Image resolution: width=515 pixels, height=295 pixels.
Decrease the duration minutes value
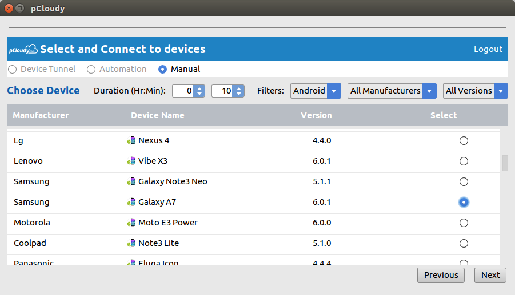(x=238, y=94)
